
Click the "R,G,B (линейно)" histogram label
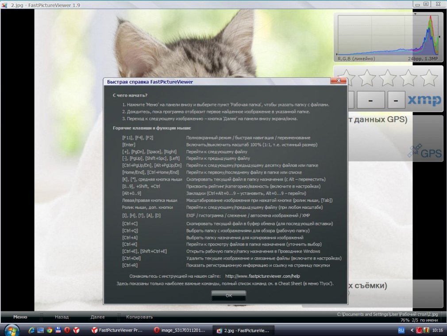[356, 59]
